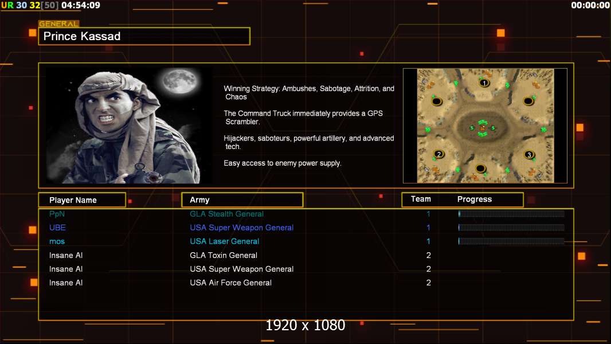The image size is (611, 344).
Task: Click the Insane AI name in the GLA Toxin General row
Action: (x=66, y=255)
